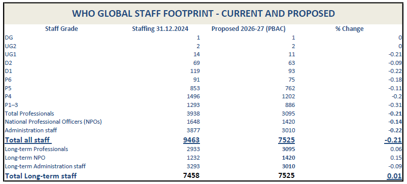Image resolution: width=407 pixels, height=184 pixels.
Task: Select the Proposed 2026-27 (PBAC) header
Action: click(x=248, y=29)
